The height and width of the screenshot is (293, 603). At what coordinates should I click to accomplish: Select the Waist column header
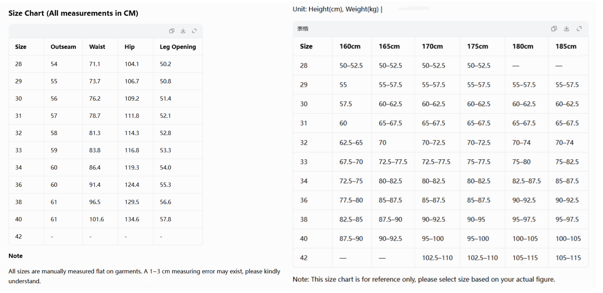tap(97, 47)
